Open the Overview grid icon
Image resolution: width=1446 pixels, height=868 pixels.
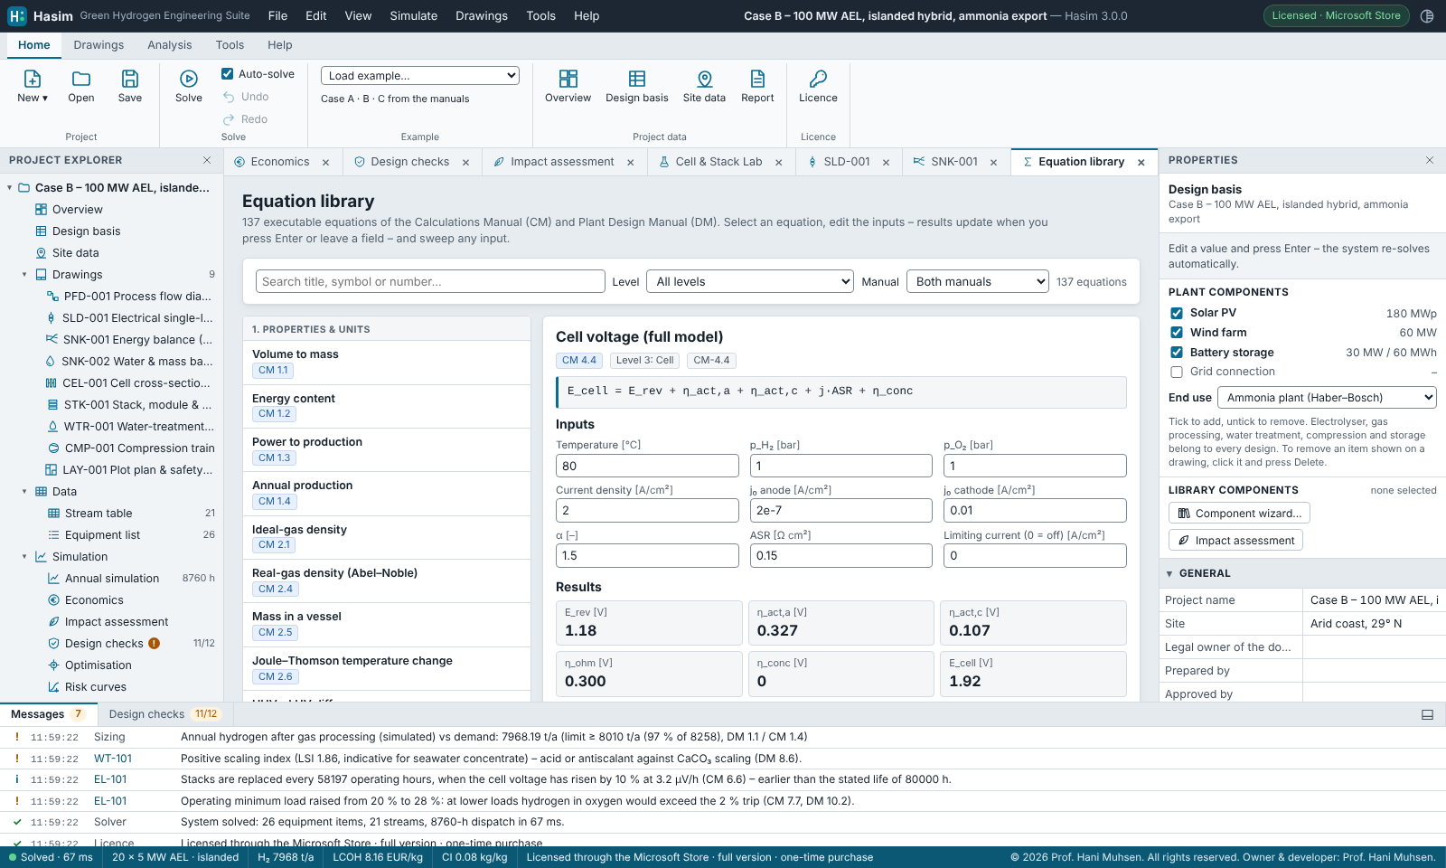point(568,79)
